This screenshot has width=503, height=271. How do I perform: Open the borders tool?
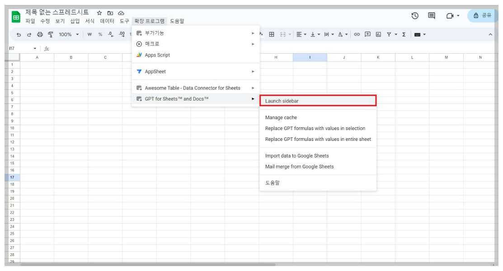pos(272,34)
